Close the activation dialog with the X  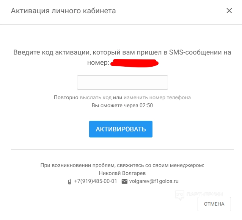pos(229,11)
